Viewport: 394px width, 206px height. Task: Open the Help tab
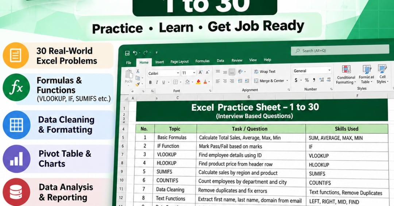(267, 60)
